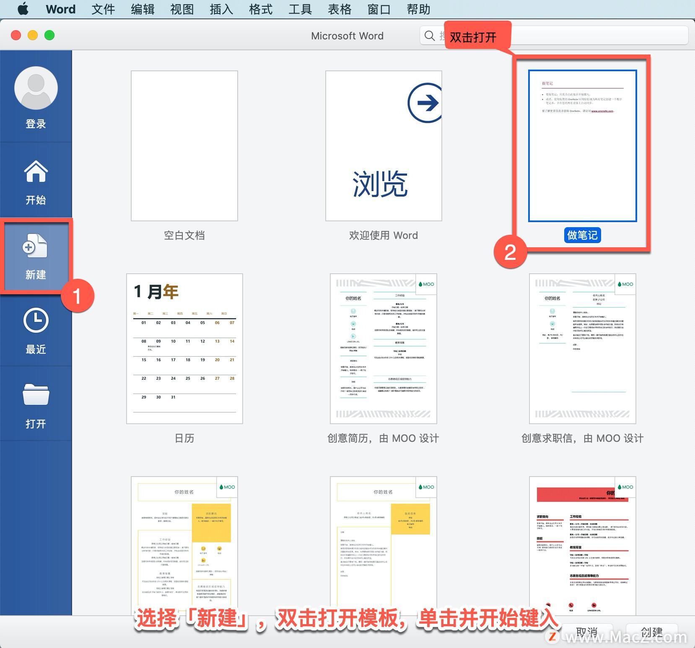Open the 最近 recent files clock icon
This screenshot has height=648, width=695.
tap(36, 321)
